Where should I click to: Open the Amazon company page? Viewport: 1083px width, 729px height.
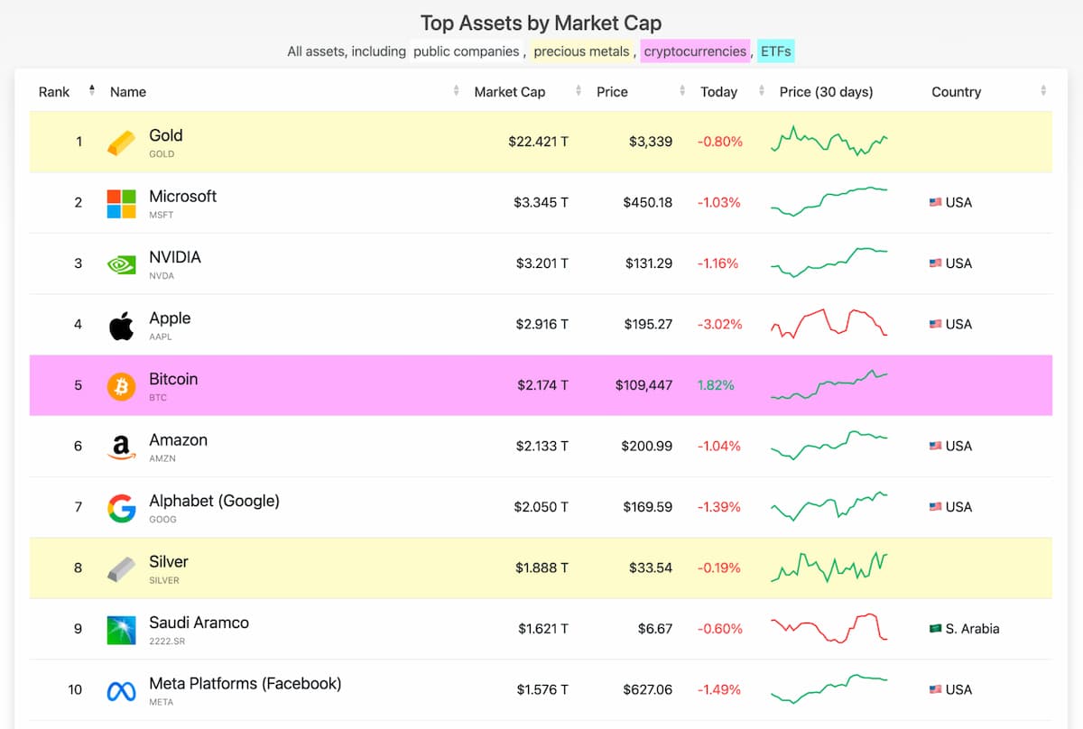point(179,440)
